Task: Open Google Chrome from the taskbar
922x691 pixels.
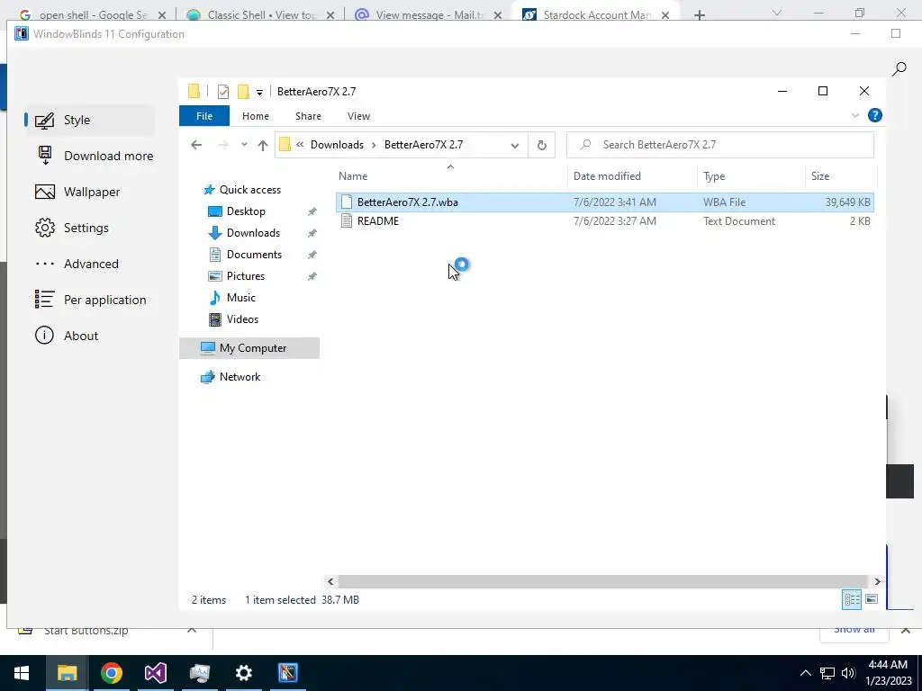Action: 111,673
